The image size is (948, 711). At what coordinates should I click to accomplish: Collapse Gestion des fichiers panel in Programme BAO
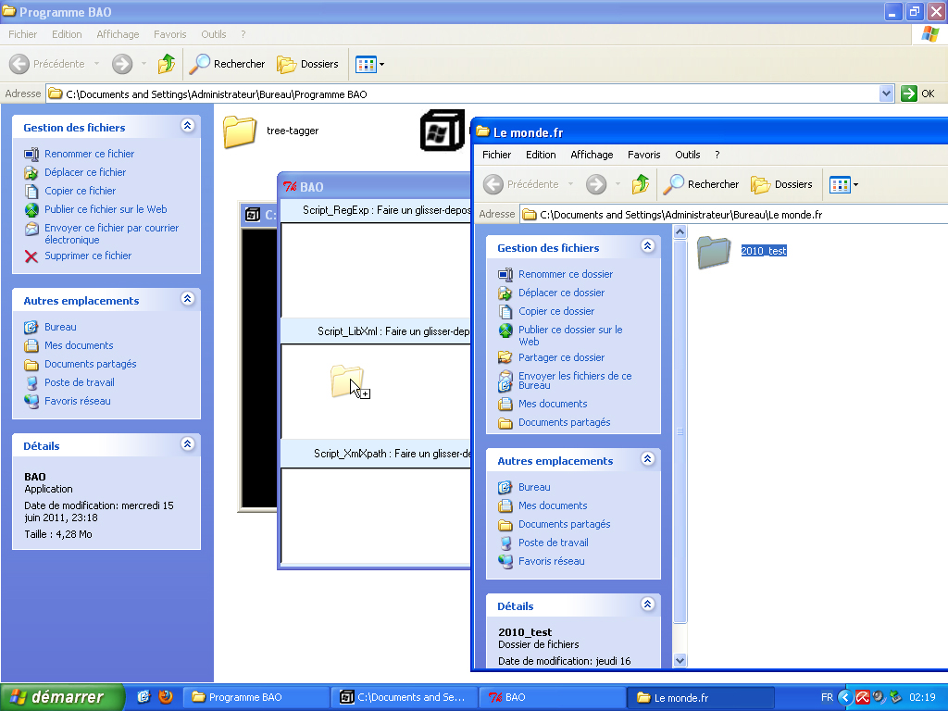pos(187,126)
